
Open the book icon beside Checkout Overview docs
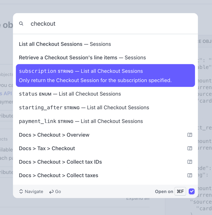click(190, 135)
